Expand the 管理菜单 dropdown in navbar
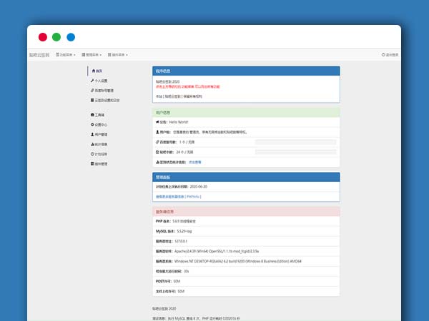 [x=92, y=54]
